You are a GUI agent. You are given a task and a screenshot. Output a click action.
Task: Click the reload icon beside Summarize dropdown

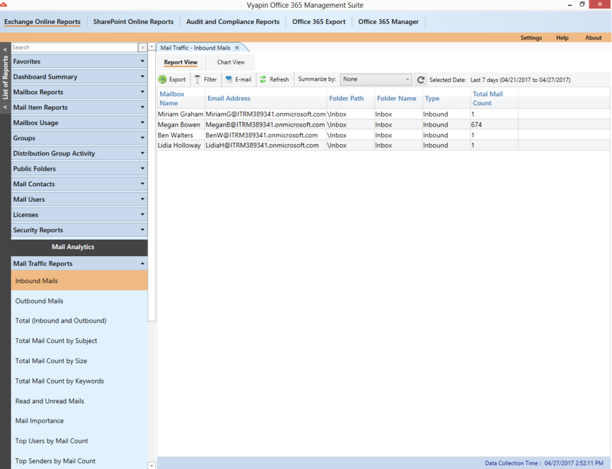[420, 79]
